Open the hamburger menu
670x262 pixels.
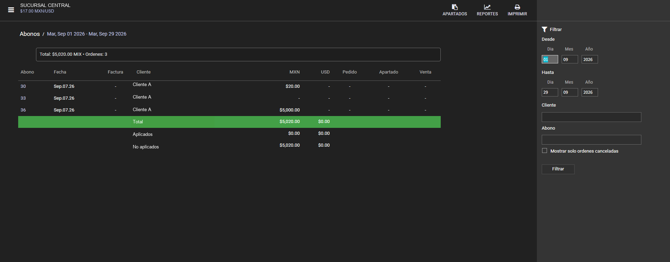(x=11, y=10)
